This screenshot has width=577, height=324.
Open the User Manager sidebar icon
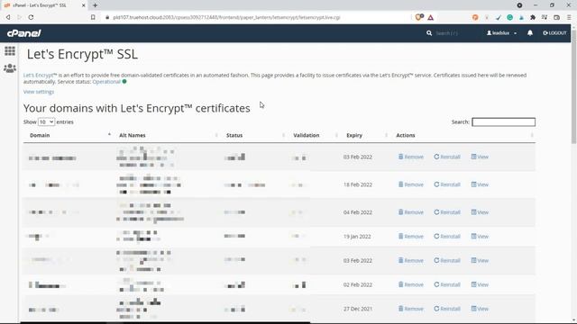tap(10, 68)
